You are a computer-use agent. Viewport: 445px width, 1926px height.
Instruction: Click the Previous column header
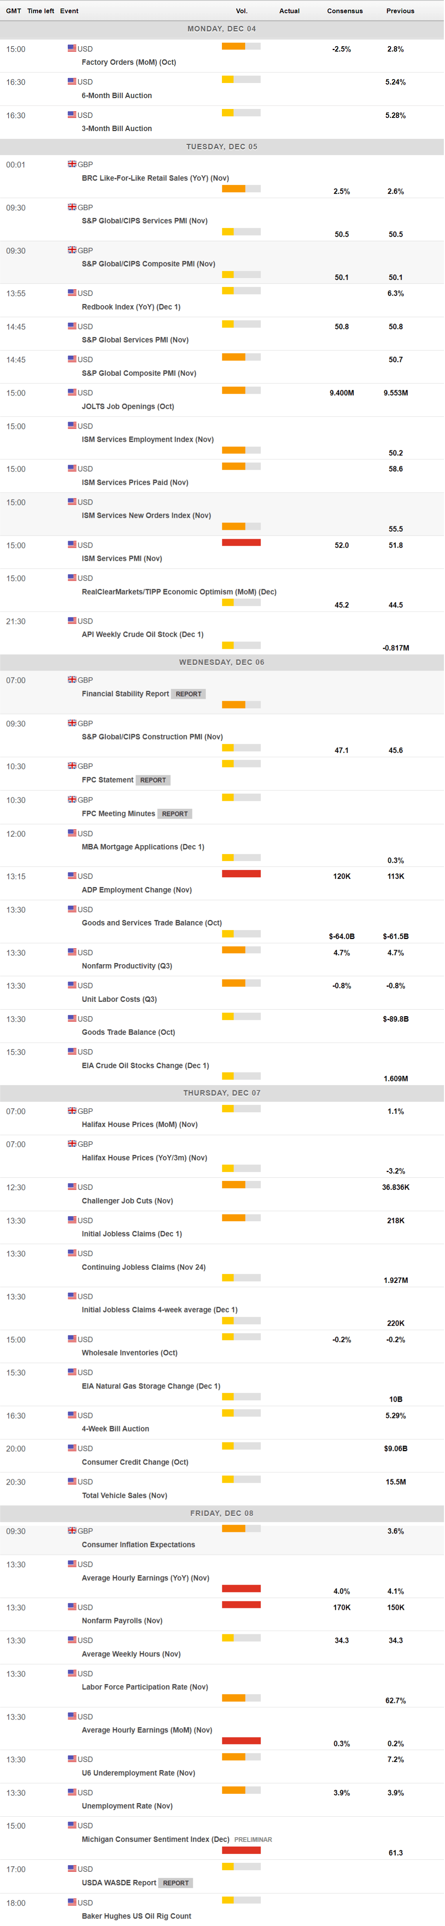399,10
